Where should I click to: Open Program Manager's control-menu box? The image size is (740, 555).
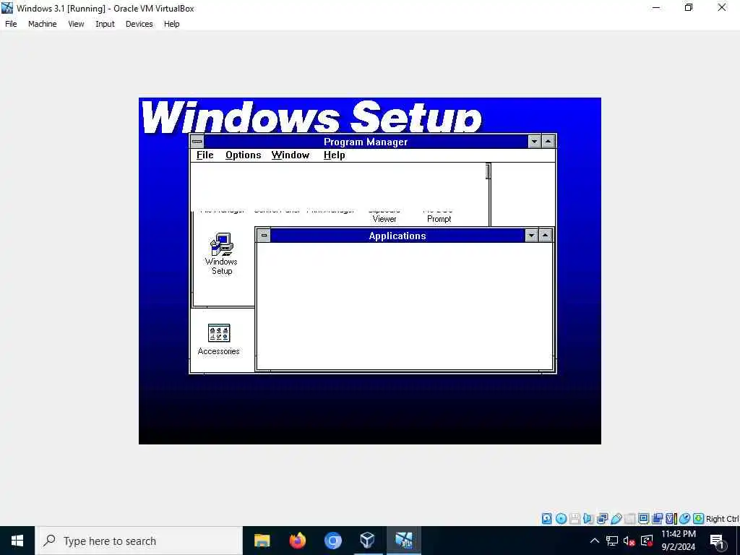click(197, 141)
